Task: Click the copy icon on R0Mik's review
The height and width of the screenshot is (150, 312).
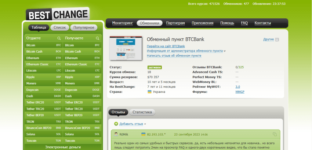Action: [275, 134]
